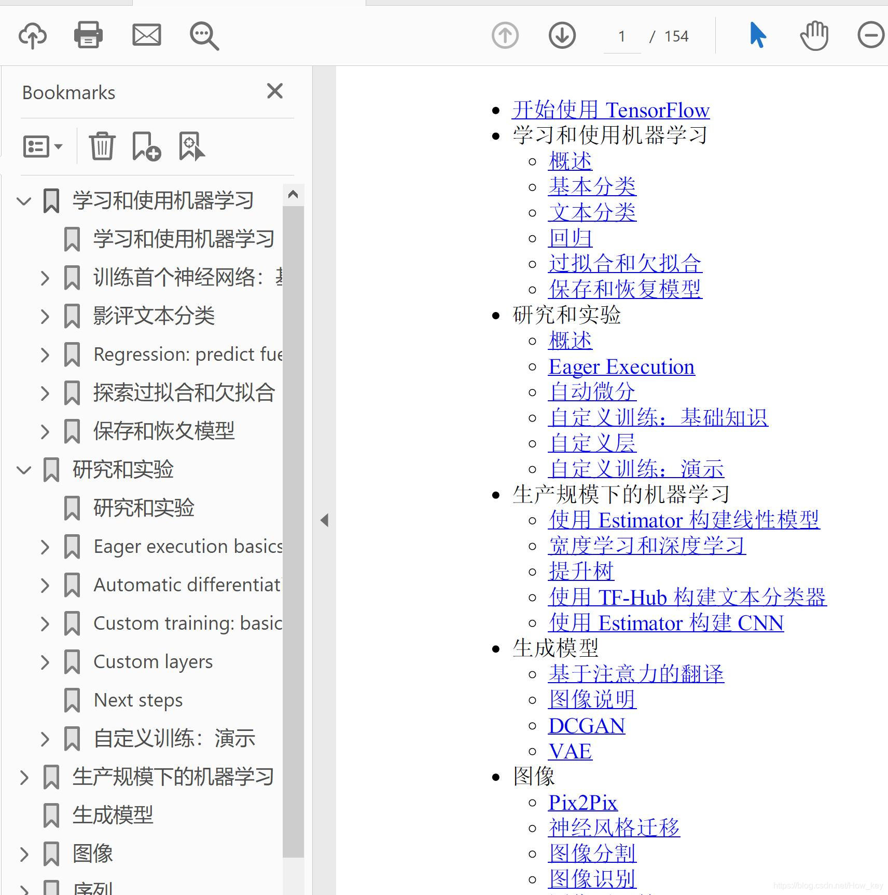This screenshot has height=895, width=888.
Task: Click bookmark icon beside 图像
Action: click(x=51, y=854)
